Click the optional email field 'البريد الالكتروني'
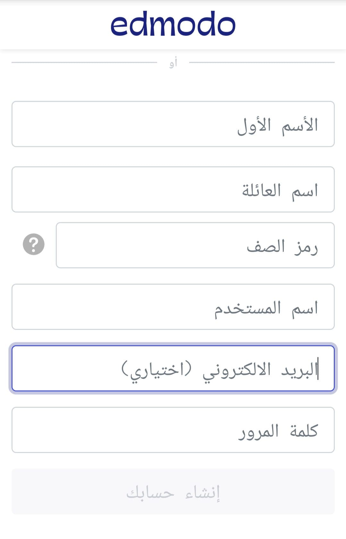 [173, 368]
